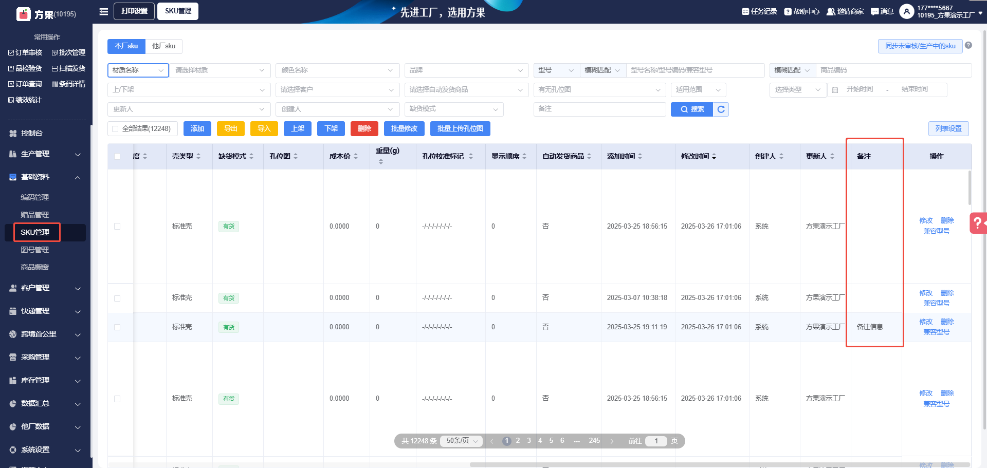
Task: Click the messages icon in header
Action: tap(874, 12)
